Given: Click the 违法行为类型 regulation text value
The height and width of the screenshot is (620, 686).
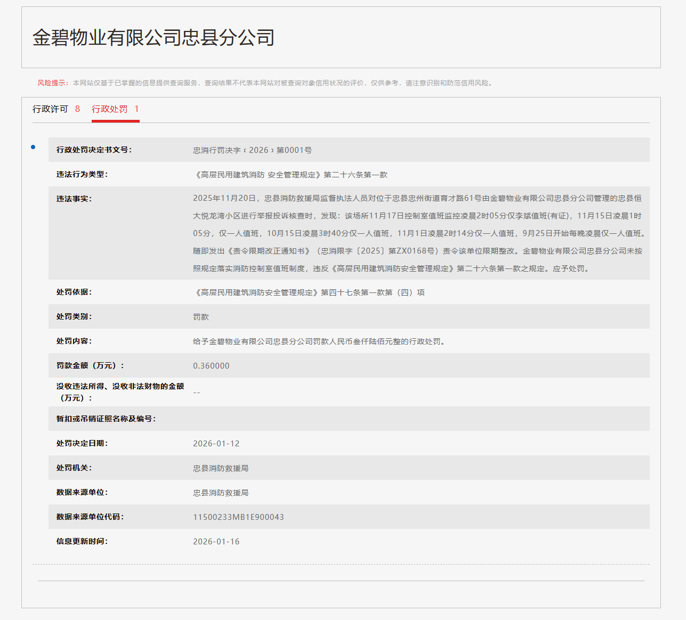Looking at the screenshot, I should pos(290,175).
